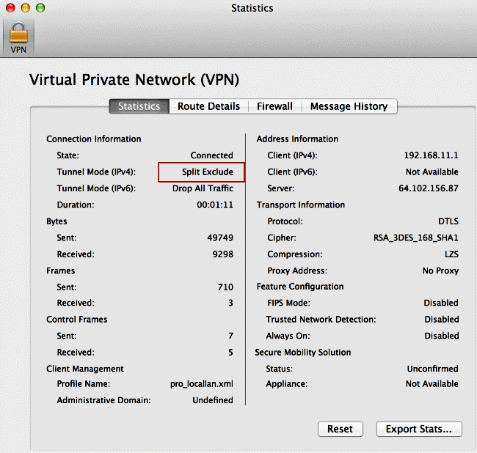The height and width of the screenshot is (453, 477).
Task: Click the 'Trusted Network Detection:' label
Action: coord(321,320)
